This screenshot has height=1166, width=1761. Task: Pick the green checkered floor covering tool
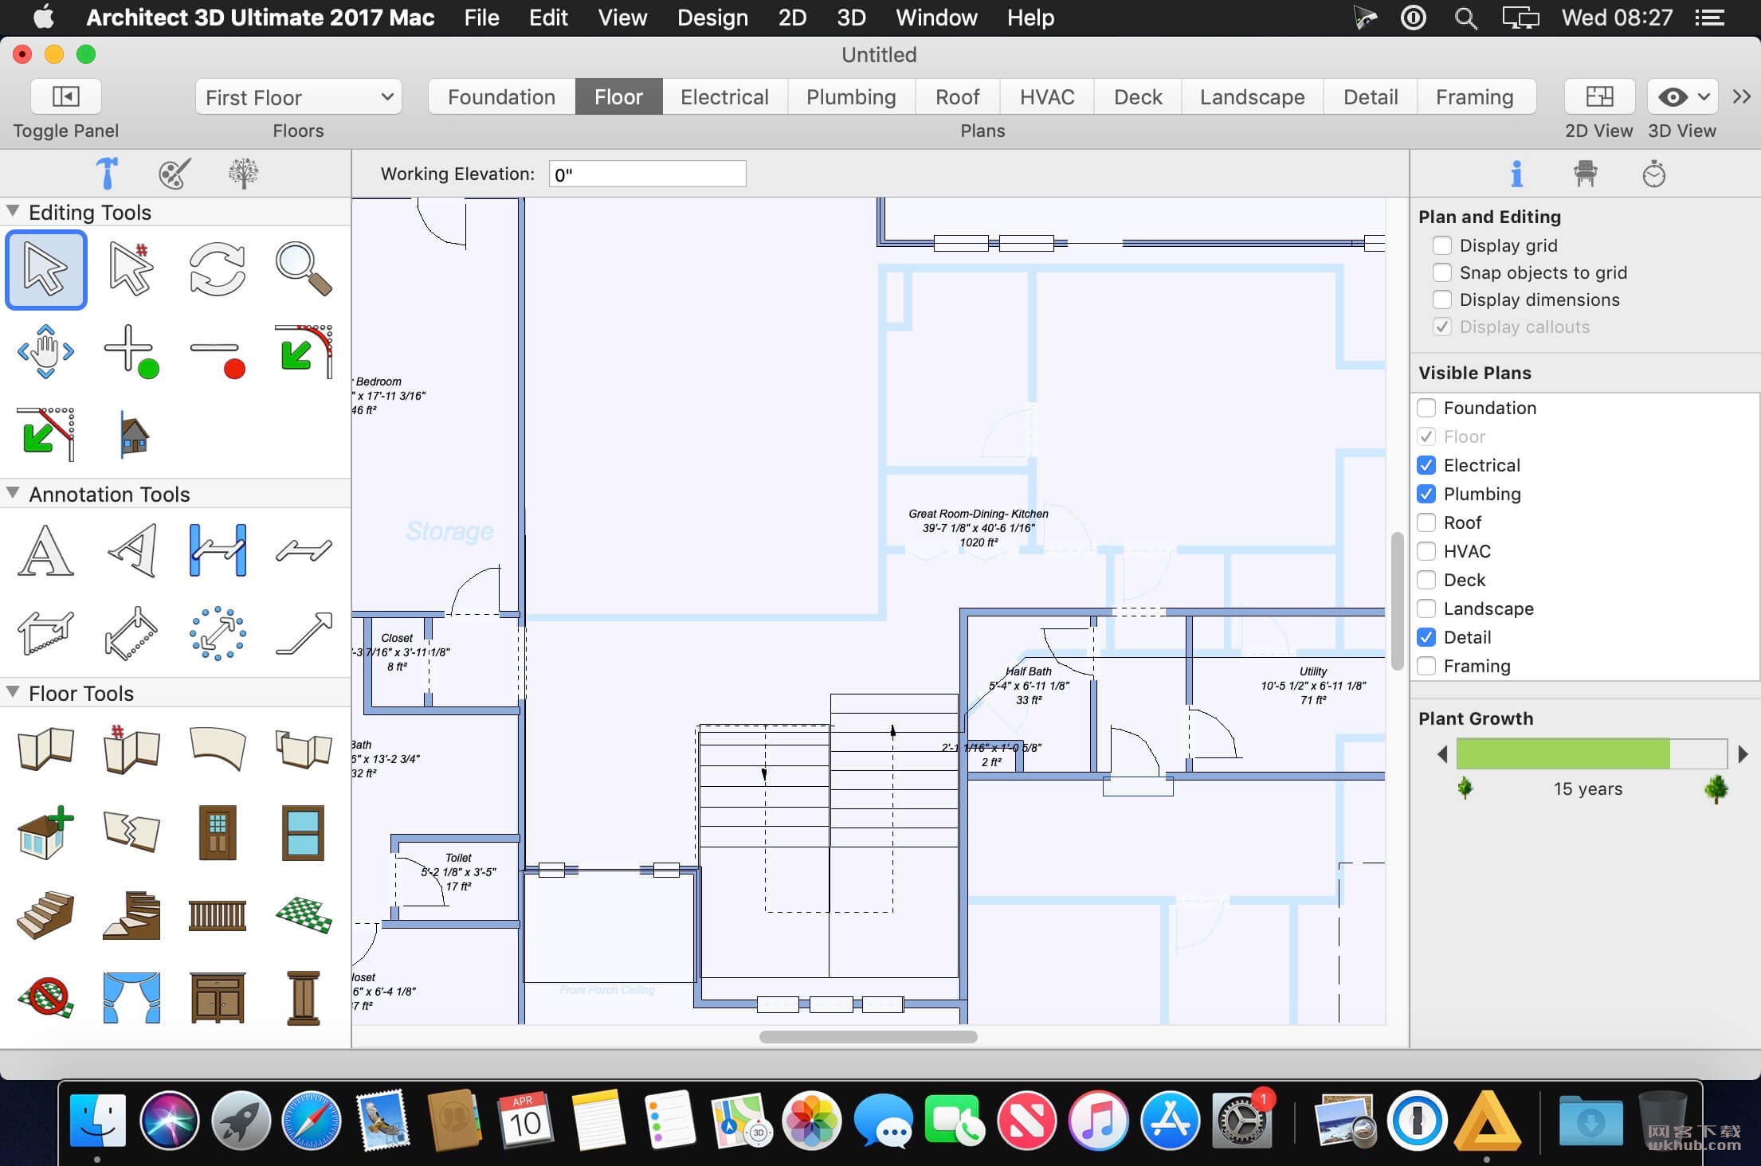(303, 916)
